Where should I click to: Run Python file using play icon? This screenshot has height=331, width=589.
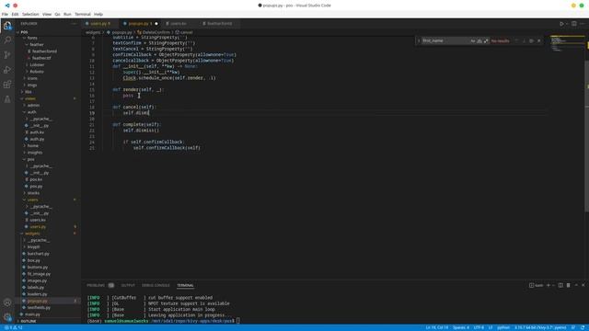point(561,24)
